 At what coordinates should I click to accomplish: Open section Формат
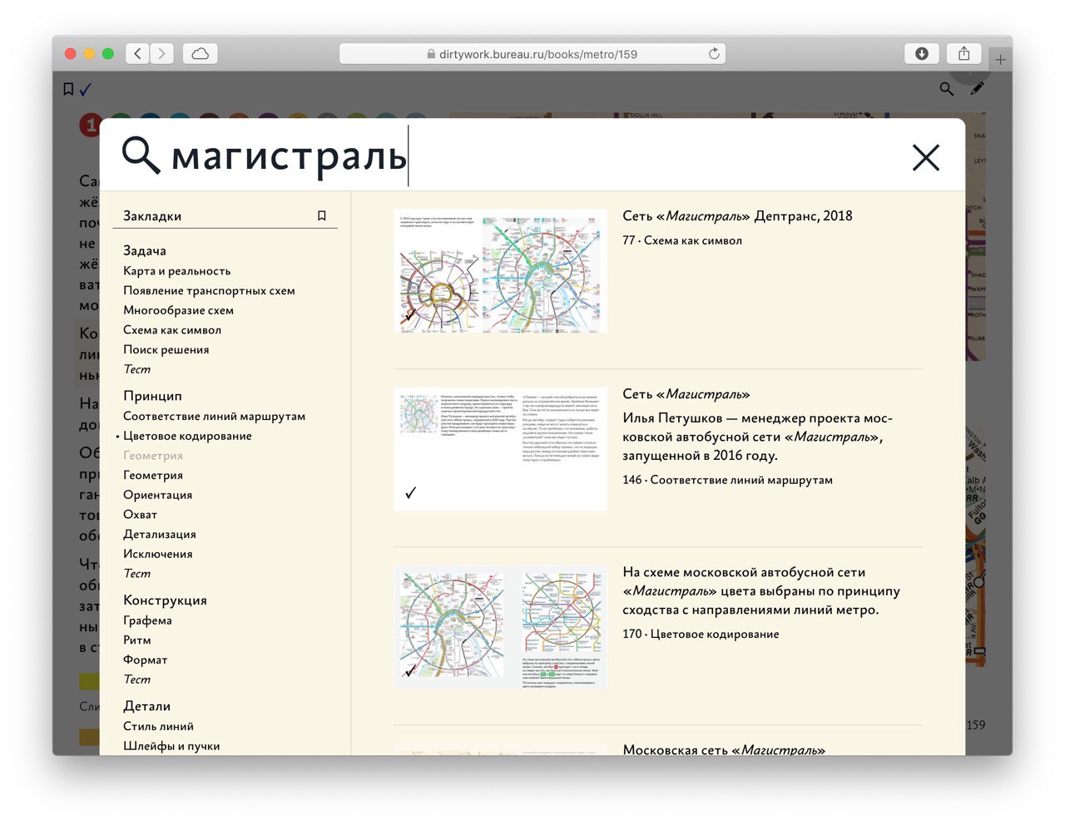145,660
